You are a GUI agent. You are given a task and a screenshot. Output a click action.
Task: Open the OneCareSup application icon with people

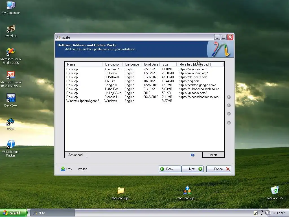(x=187, y=193)
